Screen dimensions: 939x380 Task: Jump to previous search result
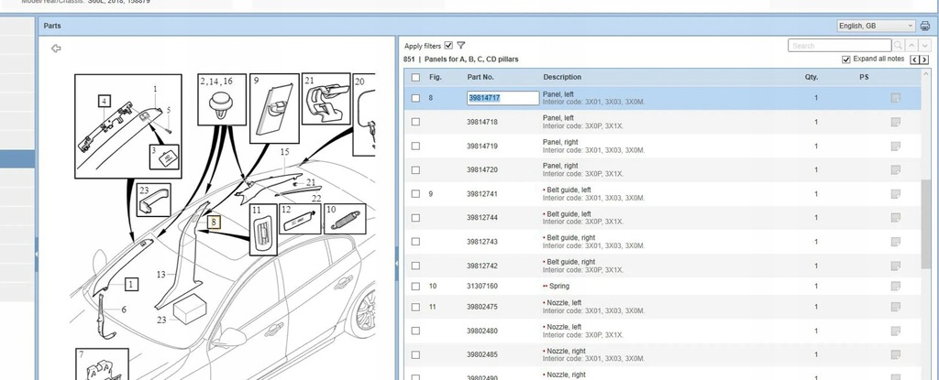(911, 46)
